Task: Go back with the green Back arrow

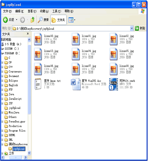Action: (x=5, y=20)
